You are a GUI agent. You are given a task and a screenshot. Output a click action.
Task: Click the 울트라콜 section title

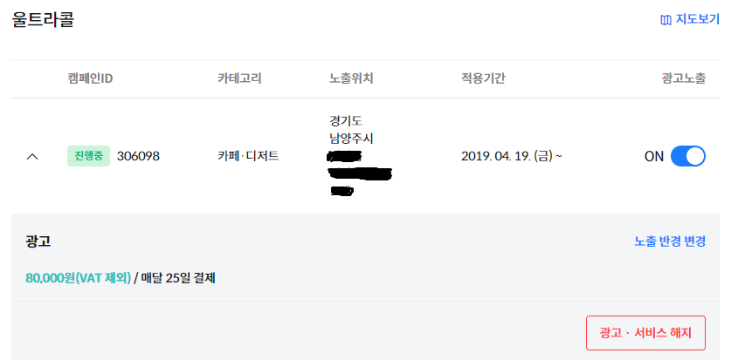tap(43, 20)
